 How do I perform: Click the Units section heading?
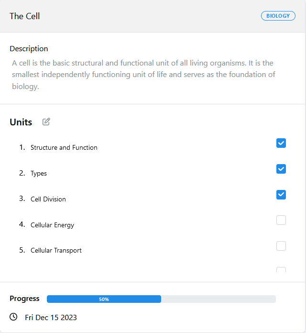21,122
